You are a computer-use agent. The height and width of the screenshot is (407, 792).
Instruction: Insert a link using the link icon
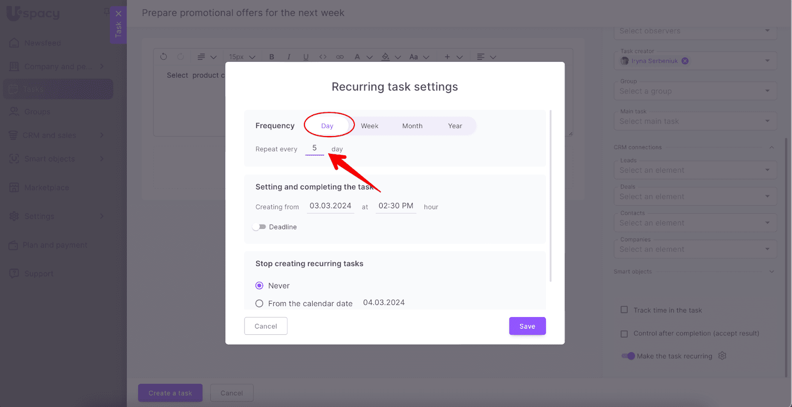click(x=340, y=57)
